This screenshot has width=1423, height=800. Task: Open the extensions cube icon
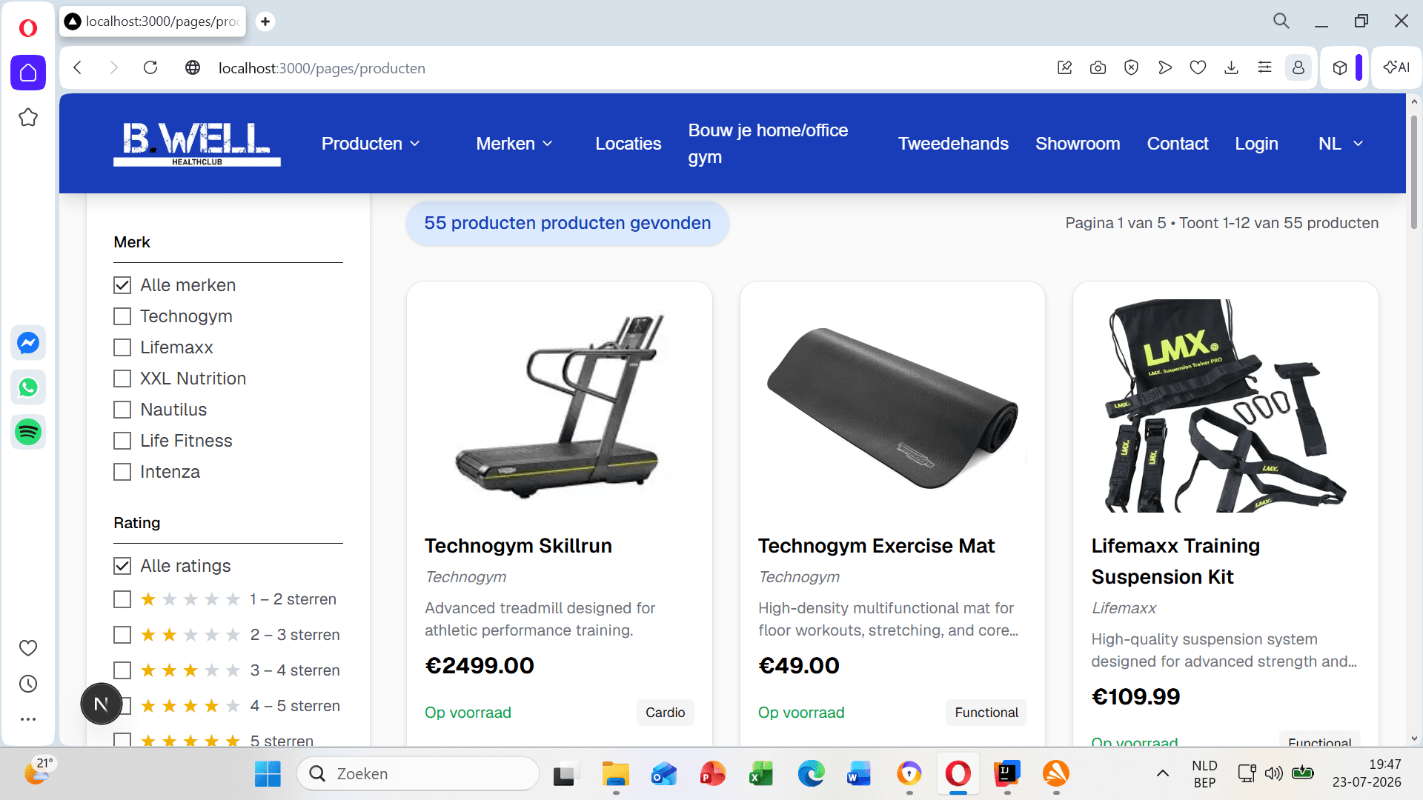pyautogui.click(x=1339, y=68)
